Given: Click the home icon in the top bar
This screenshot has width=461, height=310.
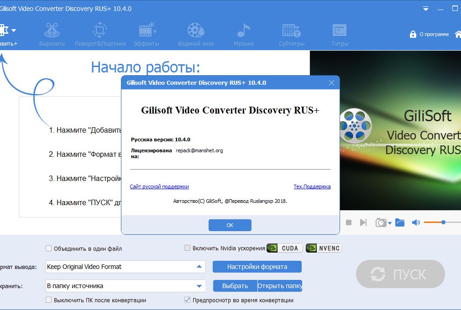Looking at the screenshot, I should click(458, 34).
